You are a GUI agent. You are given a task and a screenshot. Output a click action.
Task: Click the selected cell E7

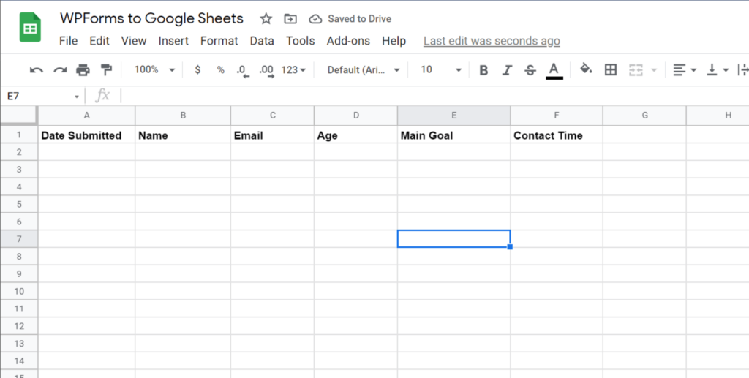pyautogui.click(x=453, y=238)
